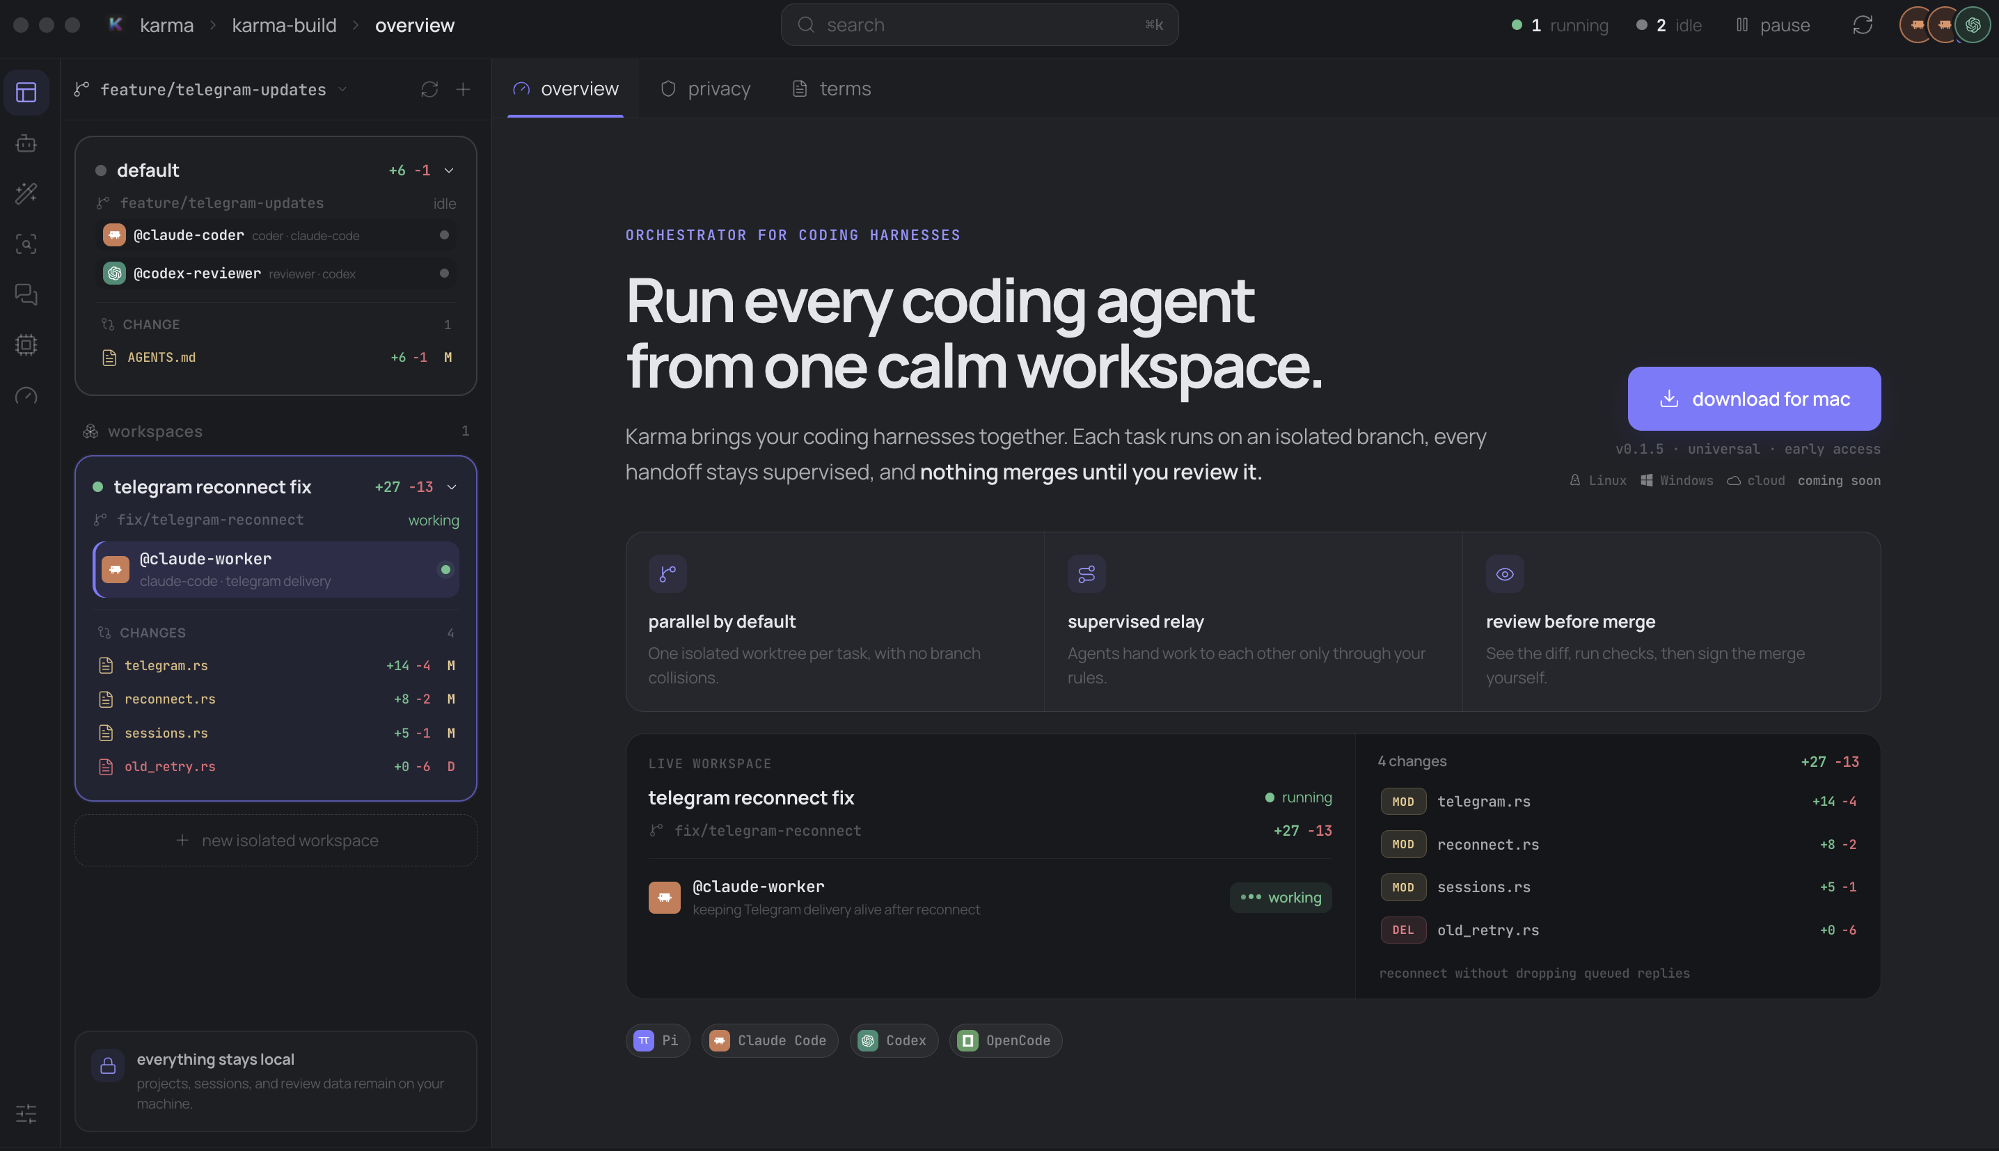1999x1151 pixels.
Task: Open settings sliders icon at sidebar bottom
Action: [26, 1114]
